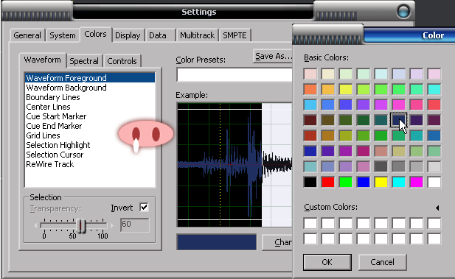
Task: Switch to the Display tab
Action: point(128,35)
